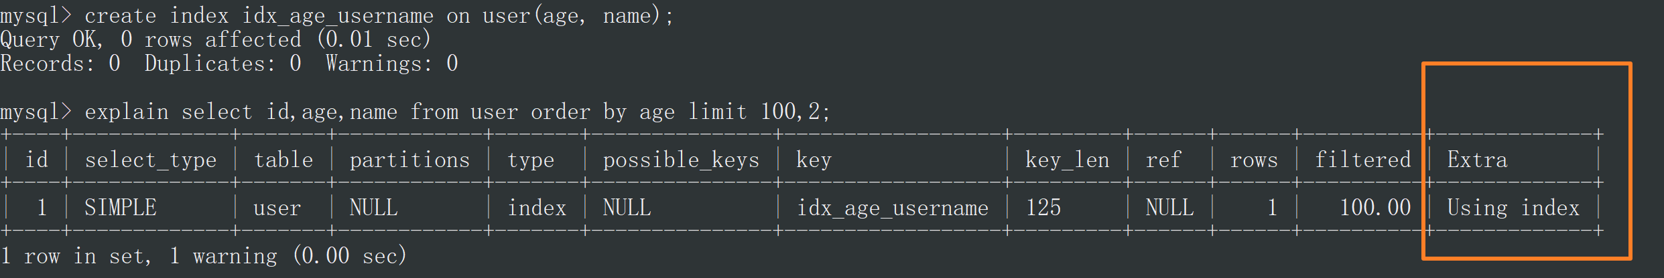Select the 'partitions' column header

[x=409, y=160]
